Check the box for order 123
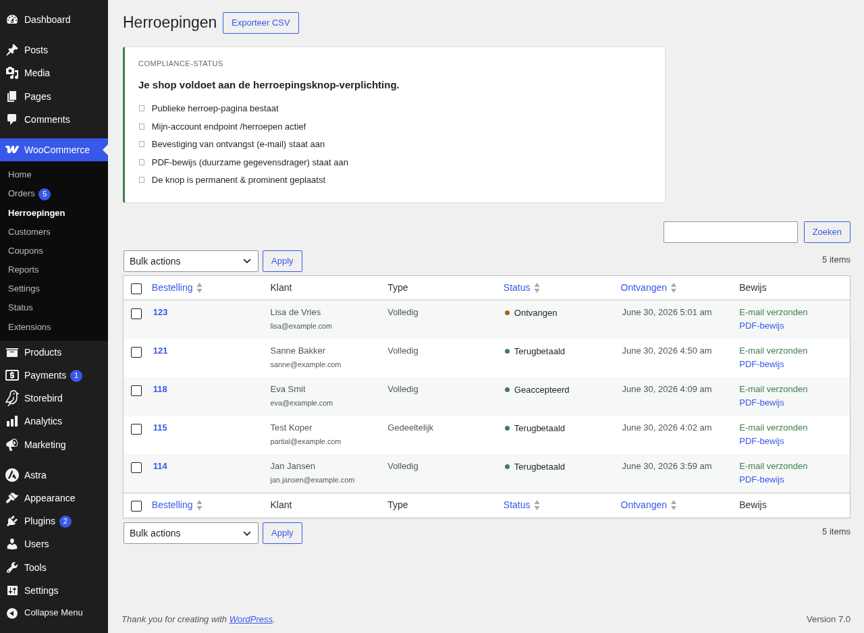 point(136,314)
